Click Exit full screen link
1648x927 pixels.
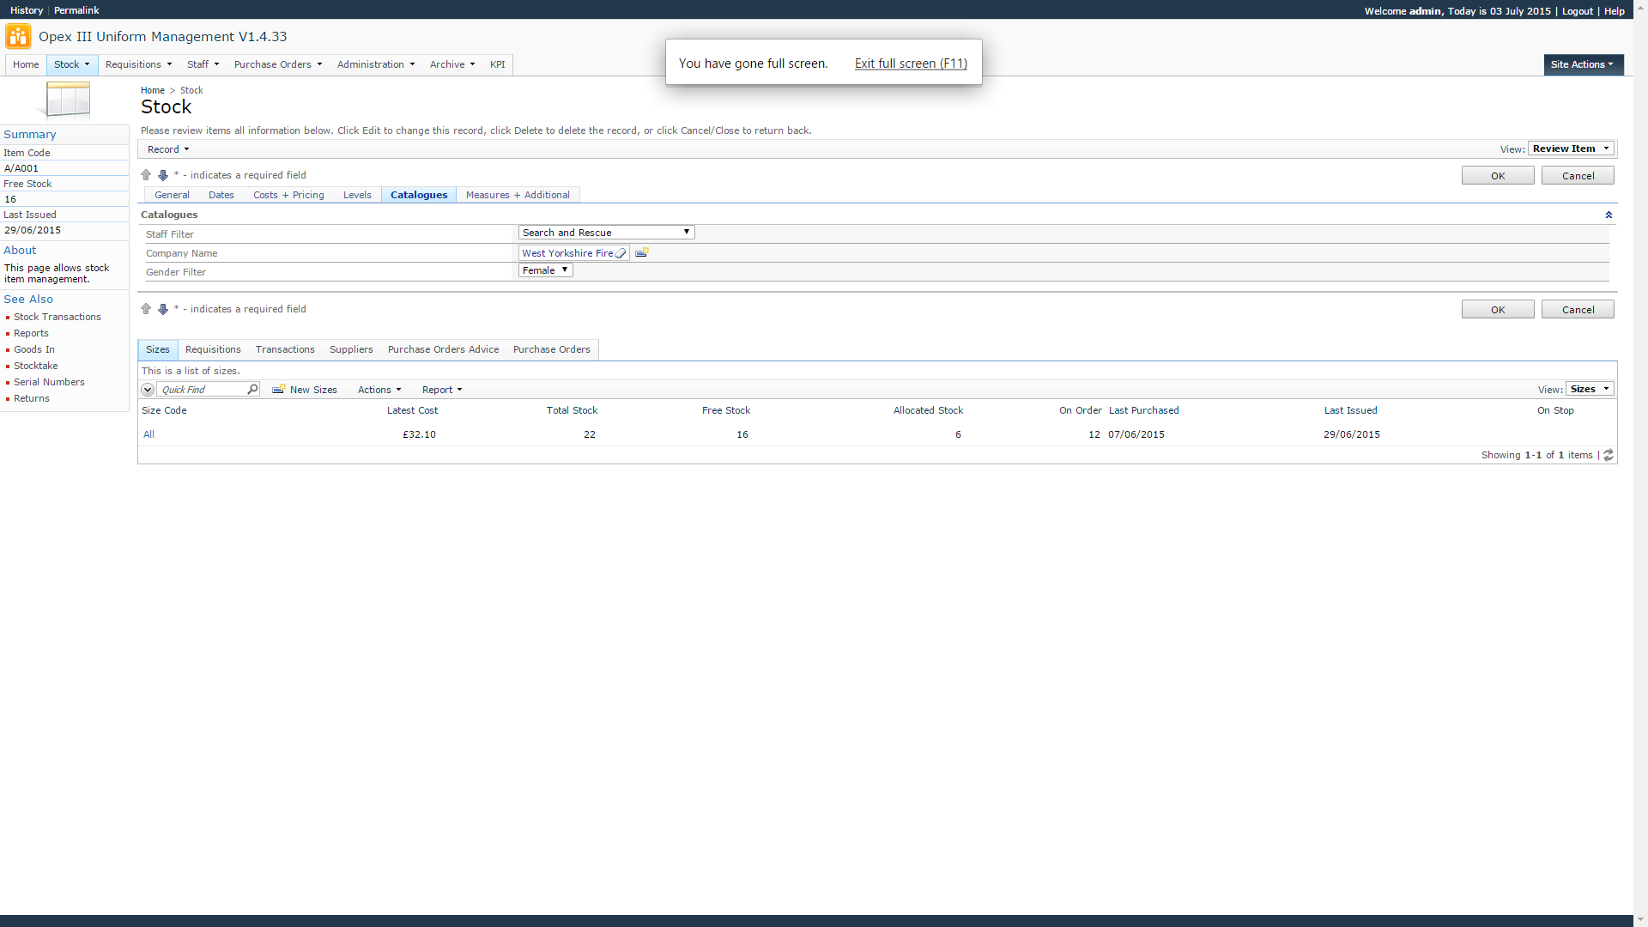click(x=911, y=64)
